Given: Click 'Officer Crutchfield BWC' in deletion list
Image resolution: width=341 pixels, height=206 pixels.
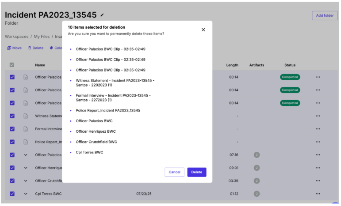Looking at the screenshot, I should click(96, 142).
